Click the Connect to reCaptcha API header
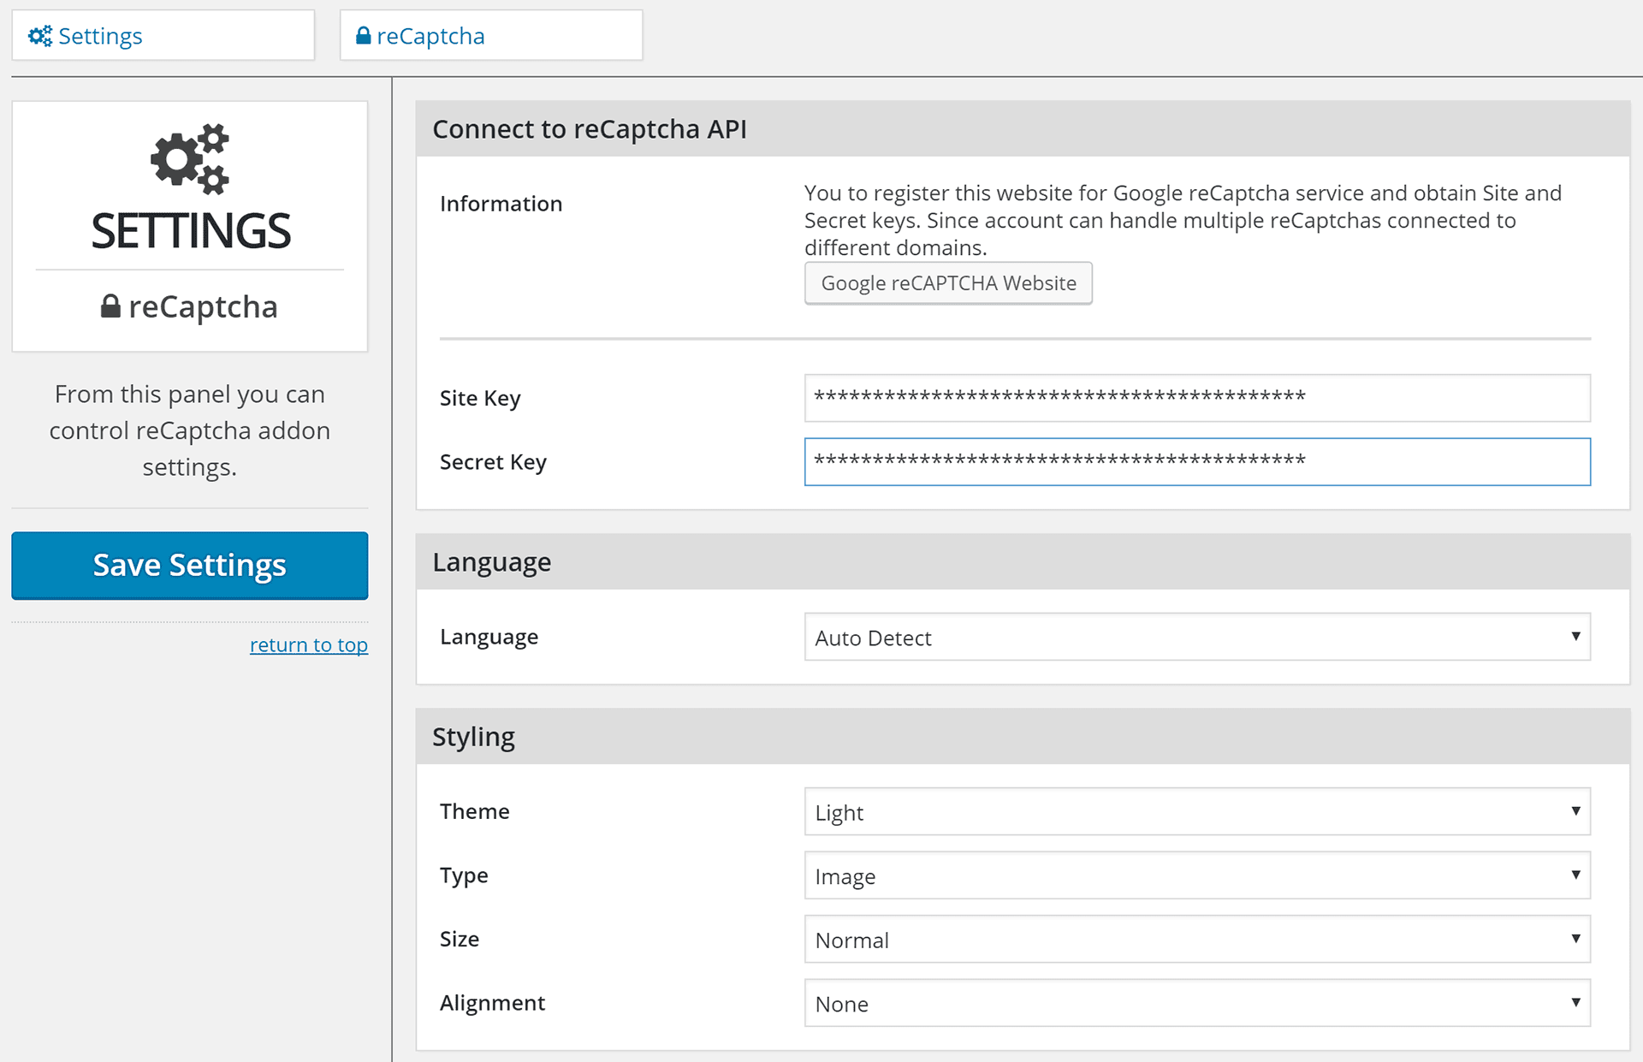 coord(1023,129)
